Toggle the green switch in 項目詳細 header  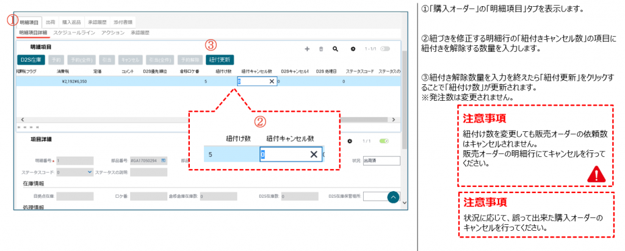tap(384, 140)
